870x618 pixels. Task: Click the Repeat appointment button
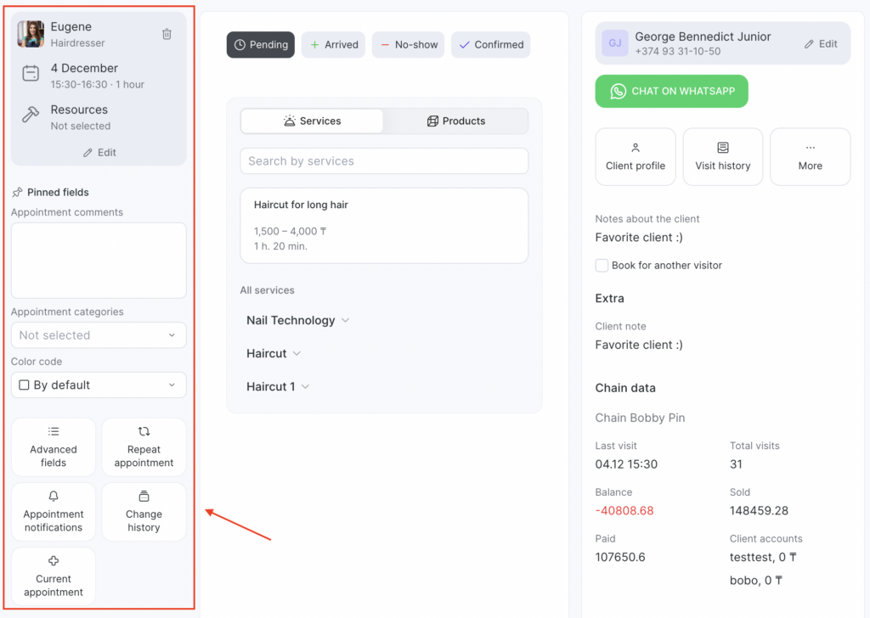tap(144, 447)
